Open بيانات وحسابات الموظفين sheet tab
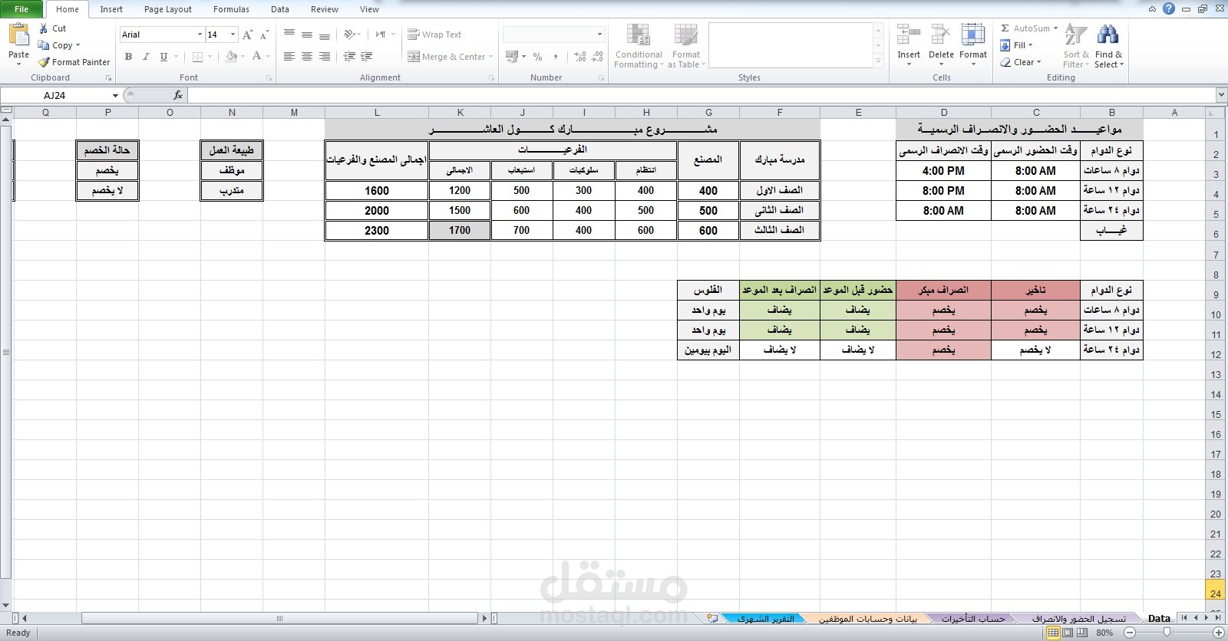 [x=867, y=618]
